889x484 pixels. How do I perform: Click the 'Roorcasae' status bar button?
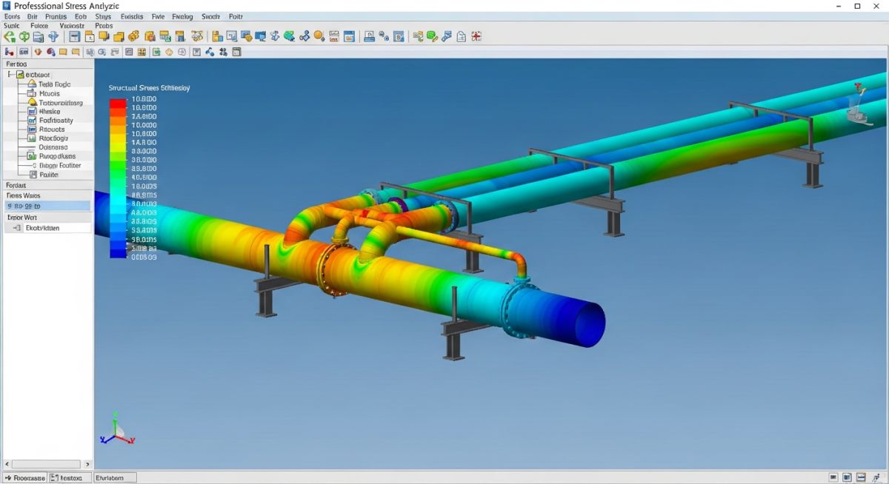click(24, 478)
